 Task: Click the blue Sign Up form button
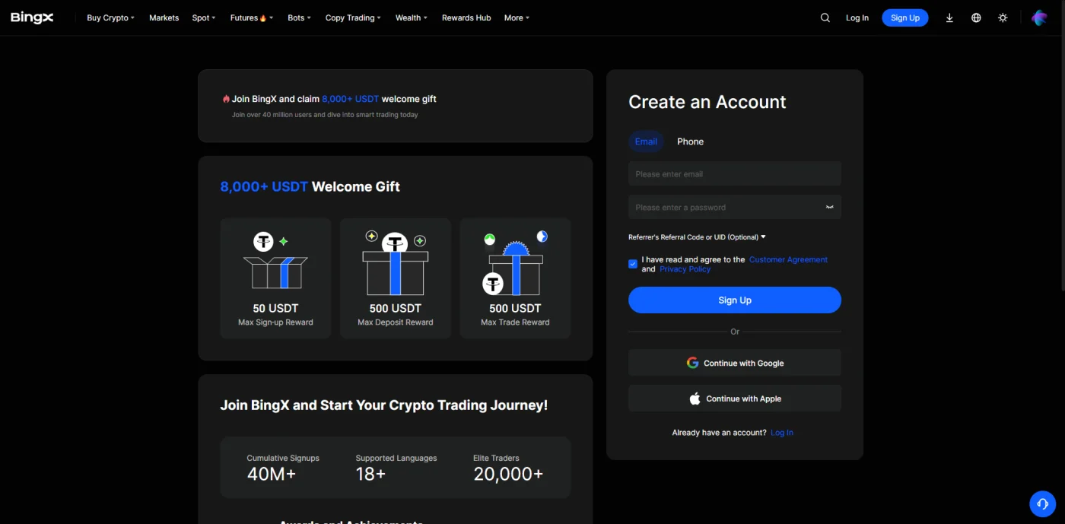tap(735, 300)
